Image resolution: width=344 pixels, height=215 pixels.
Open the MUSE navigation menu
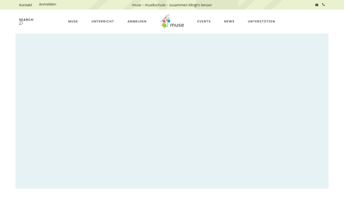pos(73,21)
